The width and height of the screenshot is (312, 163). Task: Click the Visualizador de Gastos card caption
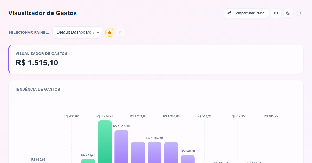41,54
